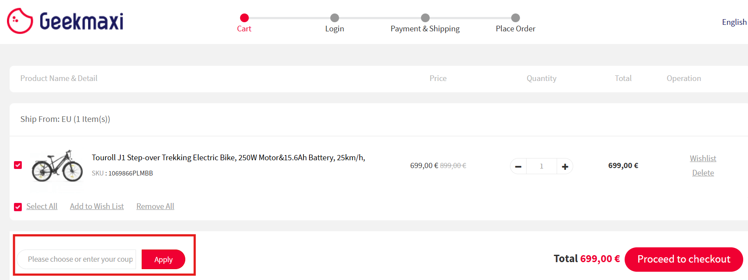Viewport: 748px width, 280px height.
Task: Click the Payment & Shipping step dot
Action: click(x=425, y=18)
